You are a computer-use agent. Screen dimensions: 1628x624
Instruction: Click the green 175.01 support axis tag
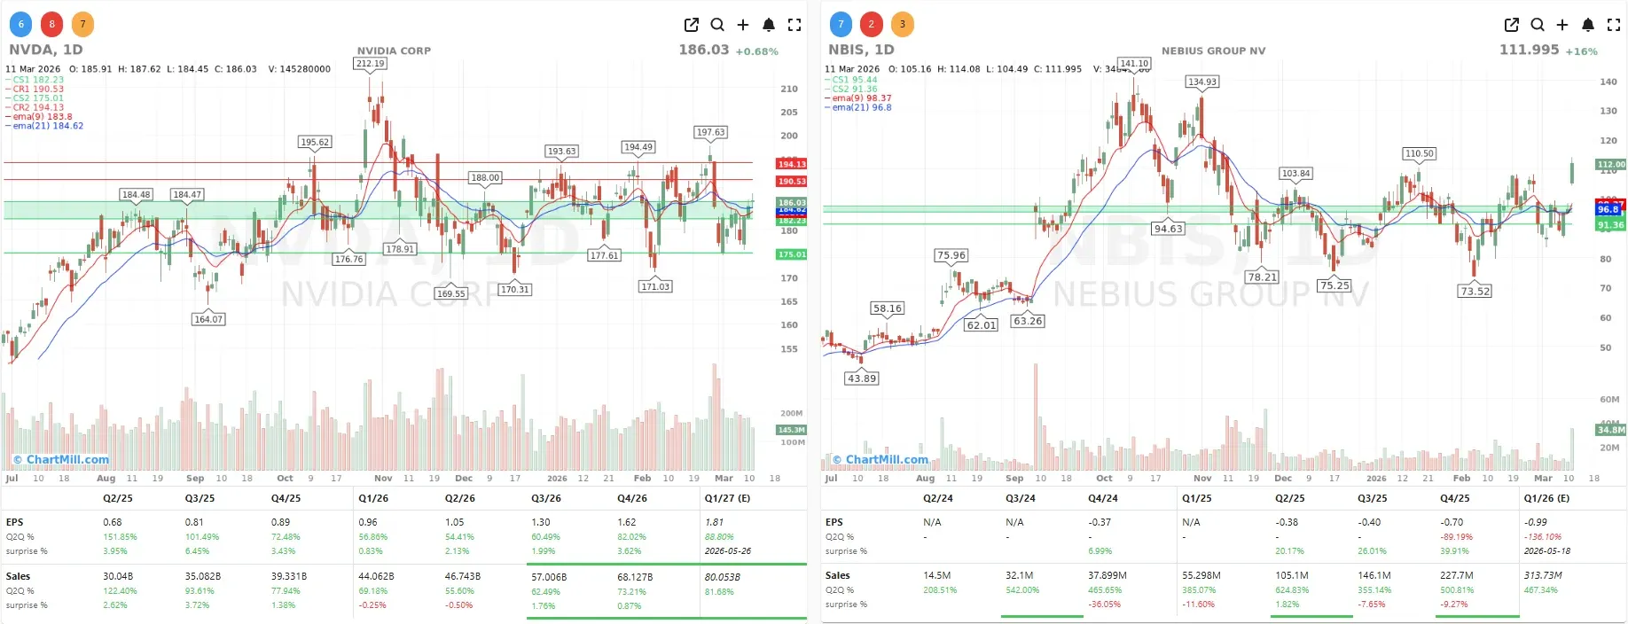792,254
